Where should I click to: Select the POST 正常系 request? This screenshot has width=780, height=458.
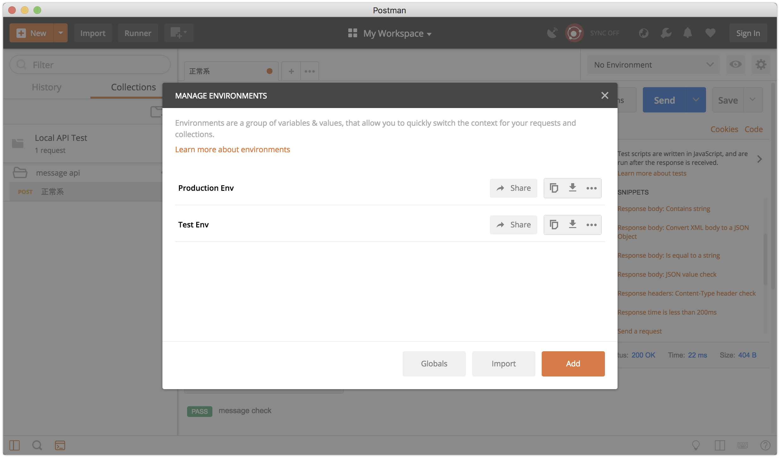[86, 192]
